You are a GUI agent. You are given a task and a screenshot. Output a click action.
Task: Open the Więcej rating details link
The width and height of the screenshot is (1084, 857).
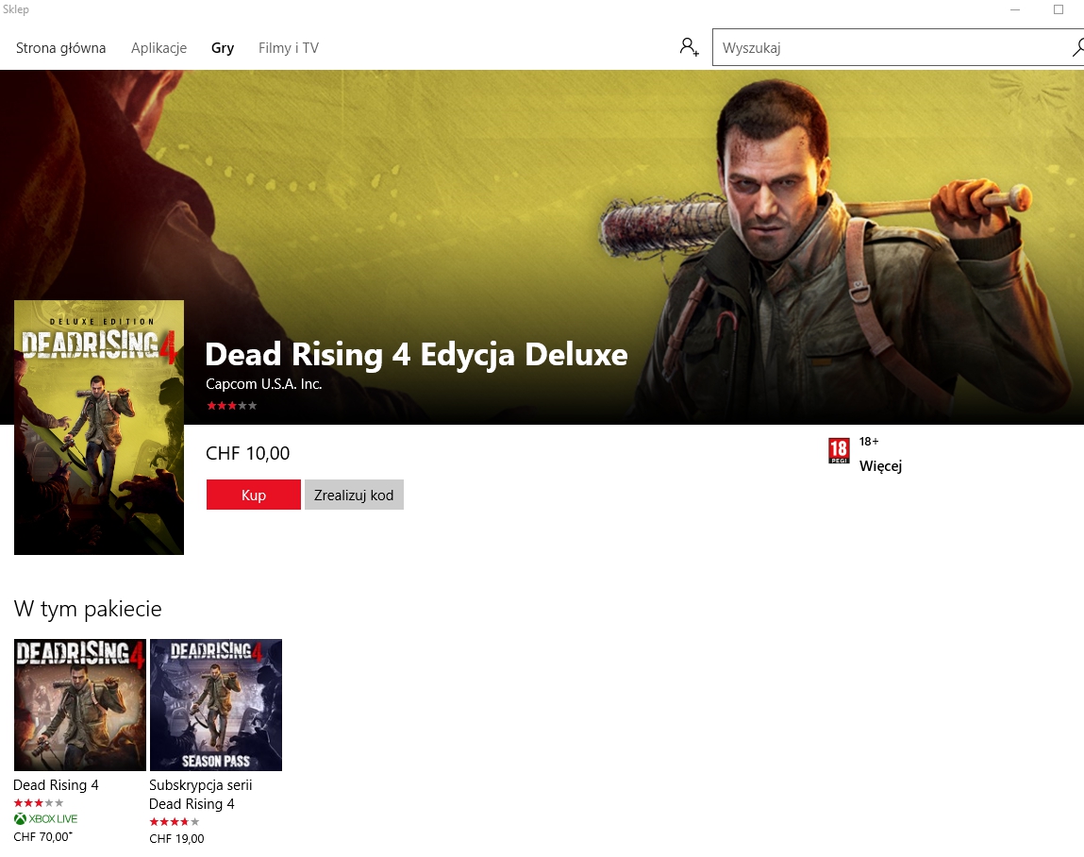[880, 466]
